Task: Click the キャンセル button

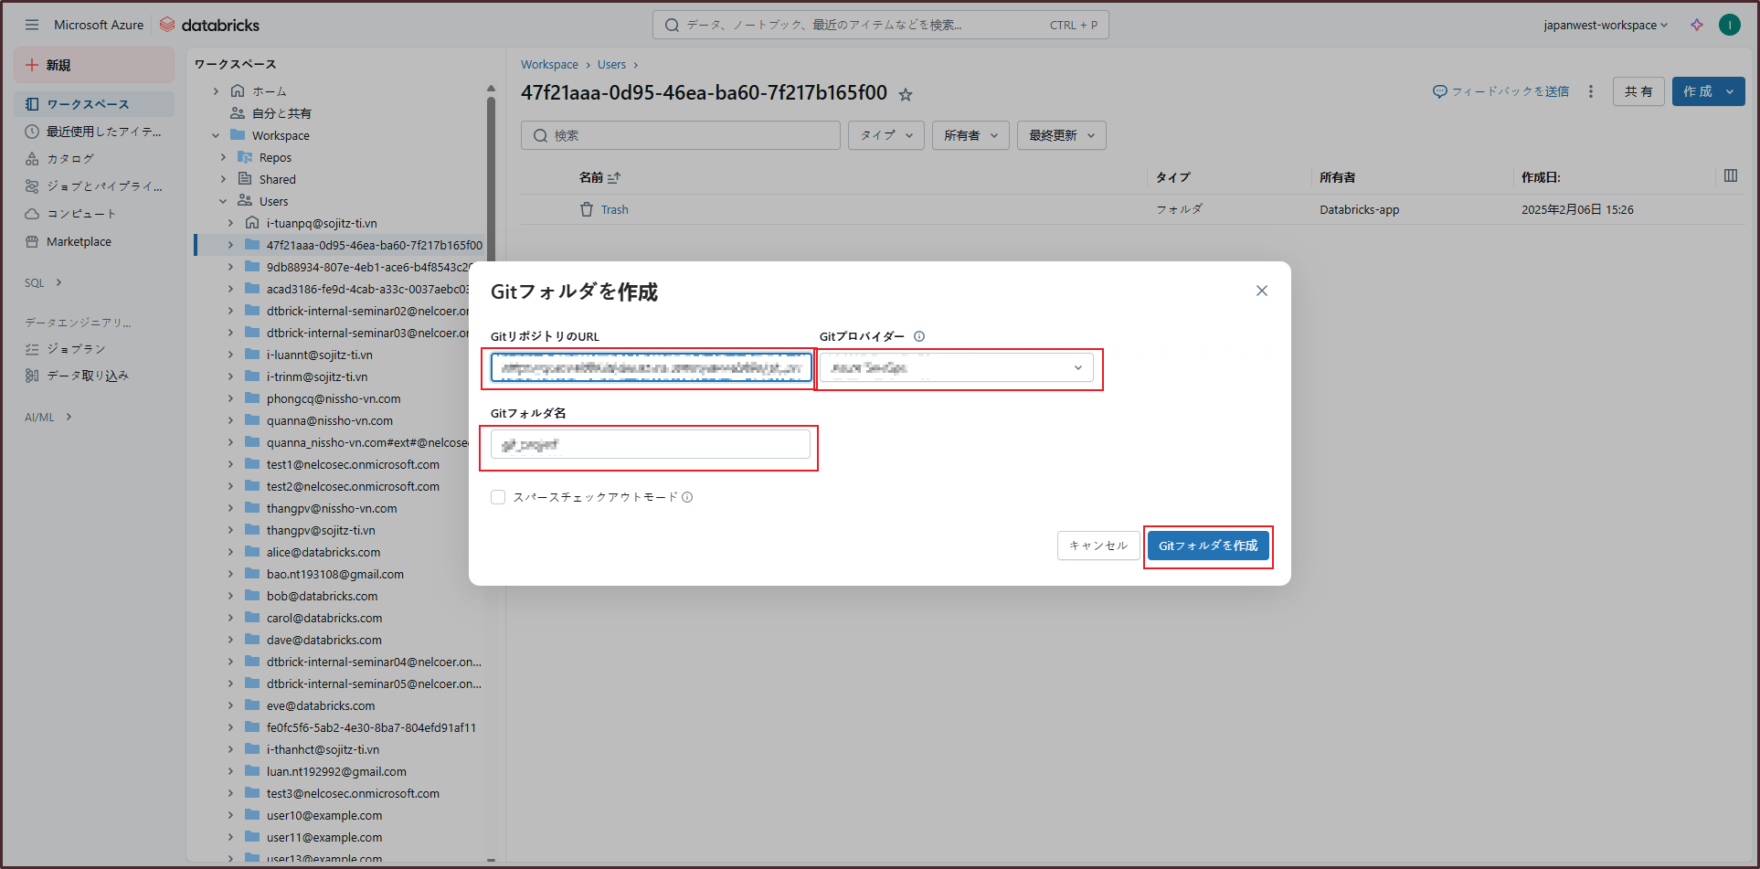Action: point(1097,546)
